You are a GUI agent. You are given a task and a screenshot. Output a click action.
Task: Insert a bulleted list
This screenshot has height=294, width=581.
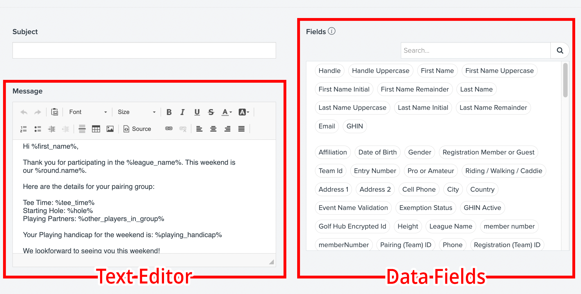pyautogui.click(x=38, y=129)
